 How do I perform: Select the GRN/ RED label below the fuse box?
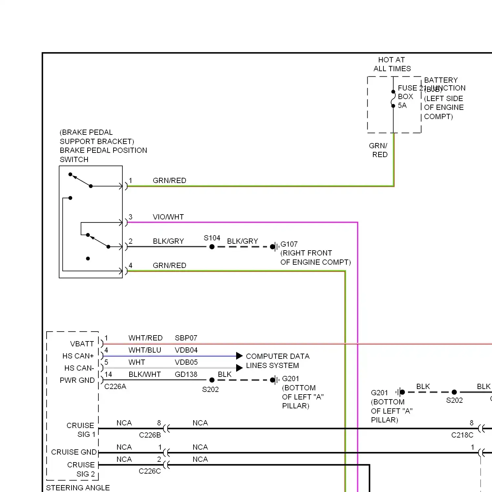(x=379, y=150)
